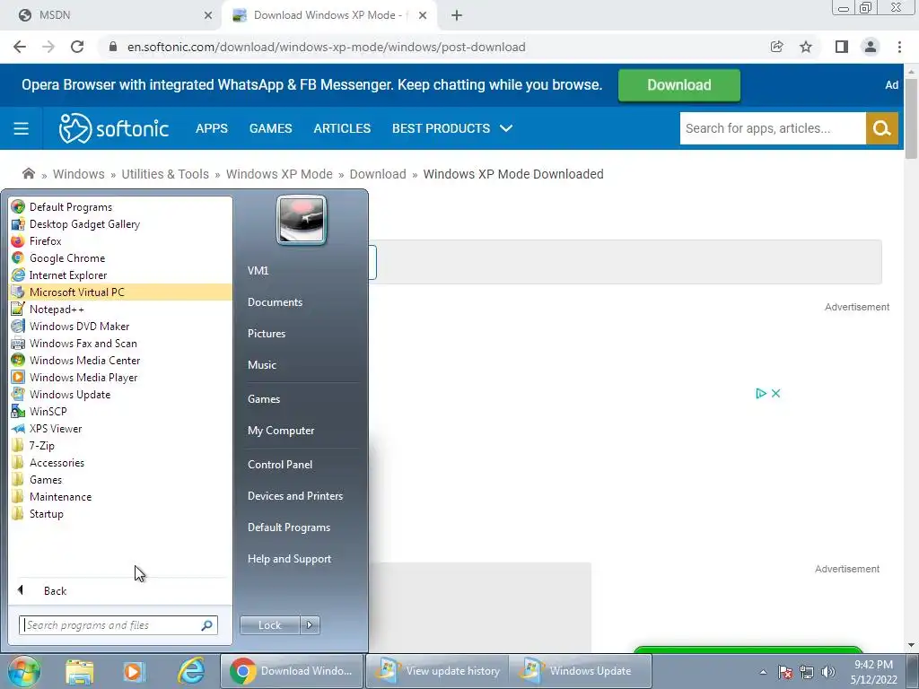Screen dimensions: 919x689
Task: Click the volume speaker tray icon
Action: click(x=828, y=672)
